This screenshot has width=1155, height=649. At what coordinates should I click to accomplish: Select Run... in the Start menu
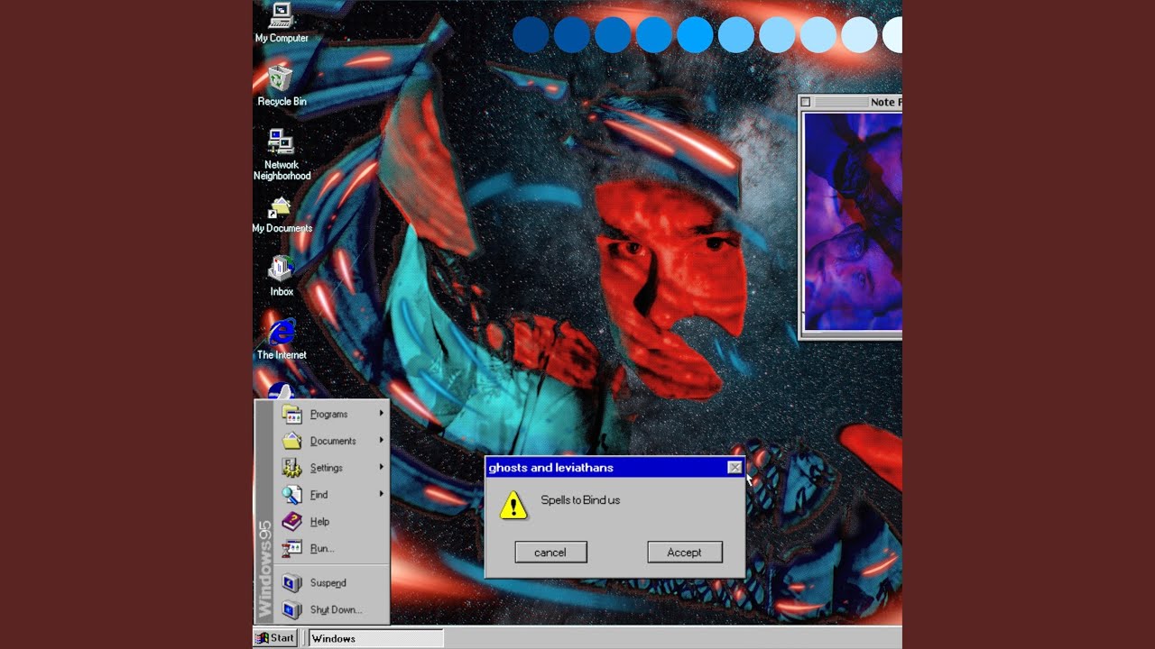pyautogui.click(x=331, y=548)
